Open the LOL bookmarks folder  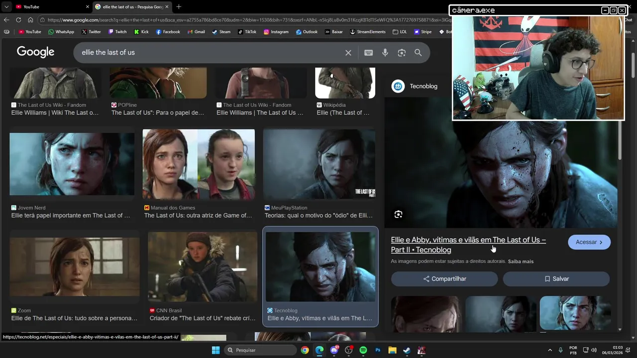[x=400, y=32]
